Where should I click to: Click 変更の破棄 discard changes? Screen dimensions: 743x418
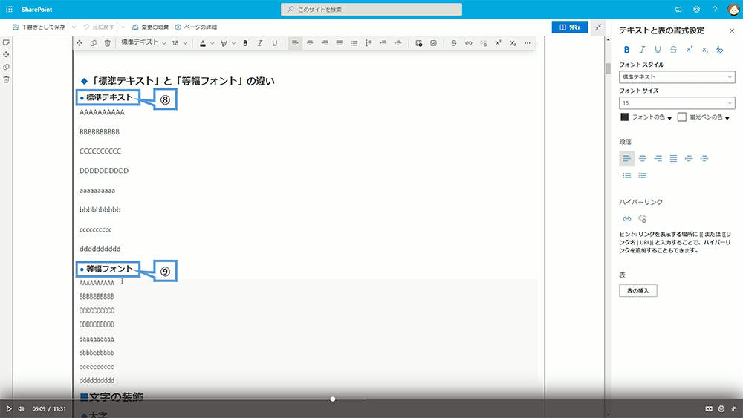pyautogui.click(x=150, y=27)
